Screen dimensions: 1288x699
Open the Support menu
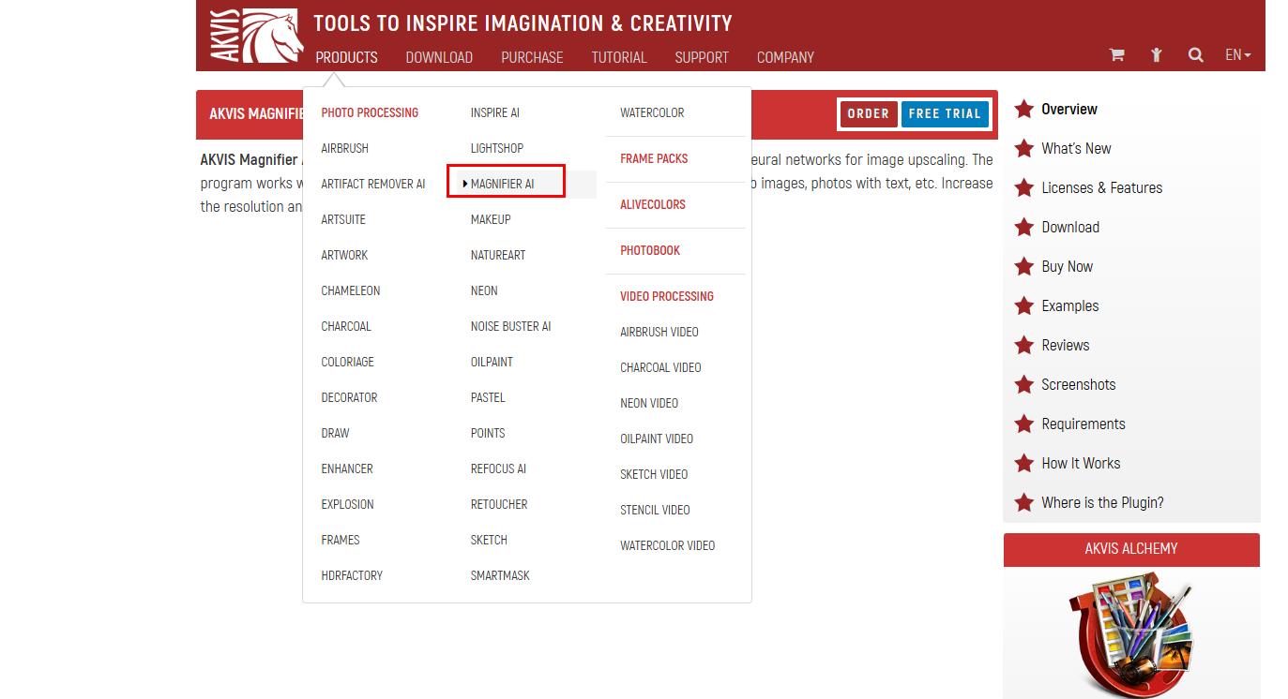[x=702, y=57]
